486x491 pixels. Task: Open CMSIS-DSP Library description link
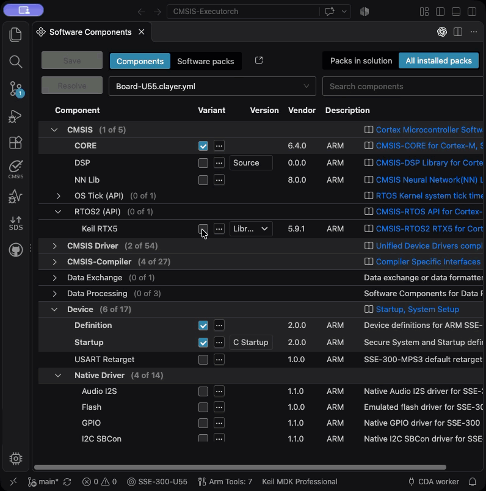pos(429,163)
